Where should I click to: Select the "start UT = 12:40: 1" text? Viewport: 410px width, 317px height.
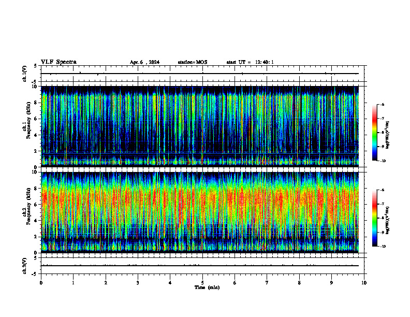click(250, 62)
